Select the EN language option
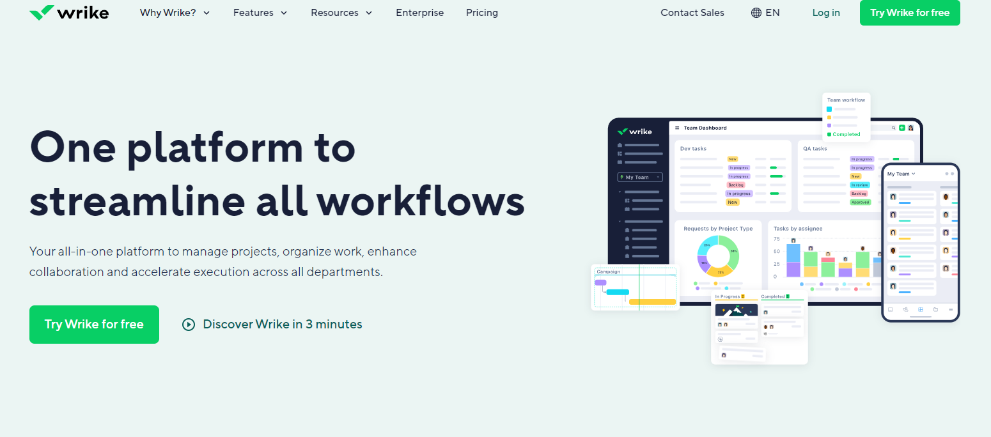The width and height of the screenshot is (991, 437). pos(773,13)
